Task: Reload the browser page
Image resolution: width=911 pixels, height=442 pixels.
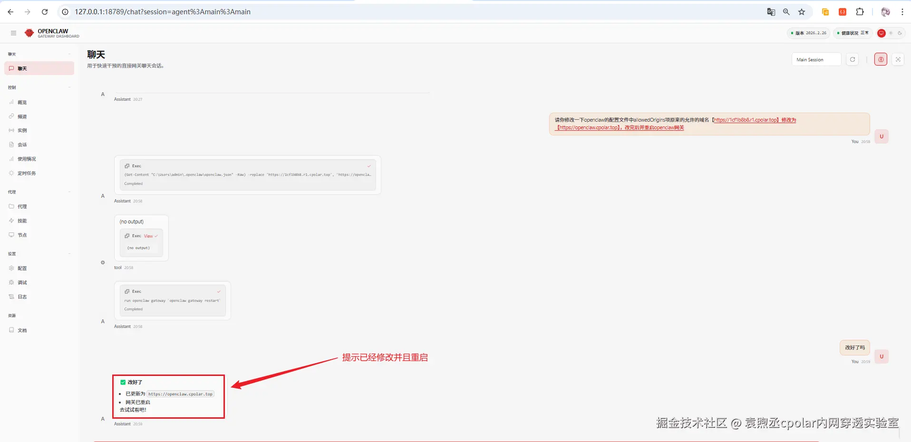Action: click(x=45, y=12)
